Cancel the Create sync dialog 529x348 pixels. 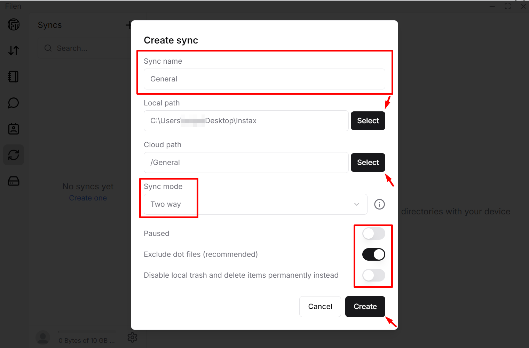click(320, 307)
